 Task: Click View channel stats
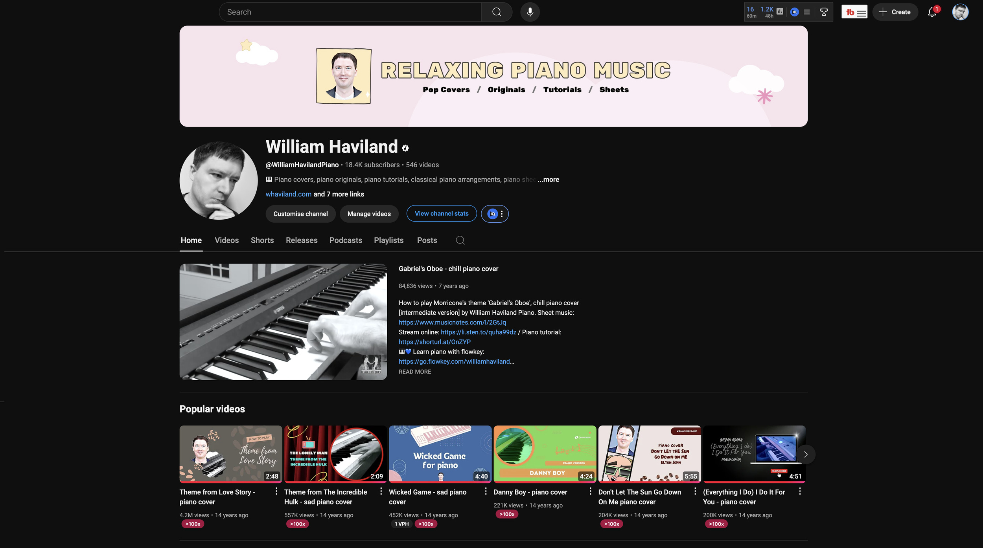point(442,214)
